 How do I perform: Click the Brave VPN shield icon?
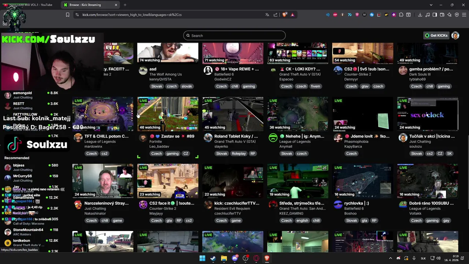[457, 15]
